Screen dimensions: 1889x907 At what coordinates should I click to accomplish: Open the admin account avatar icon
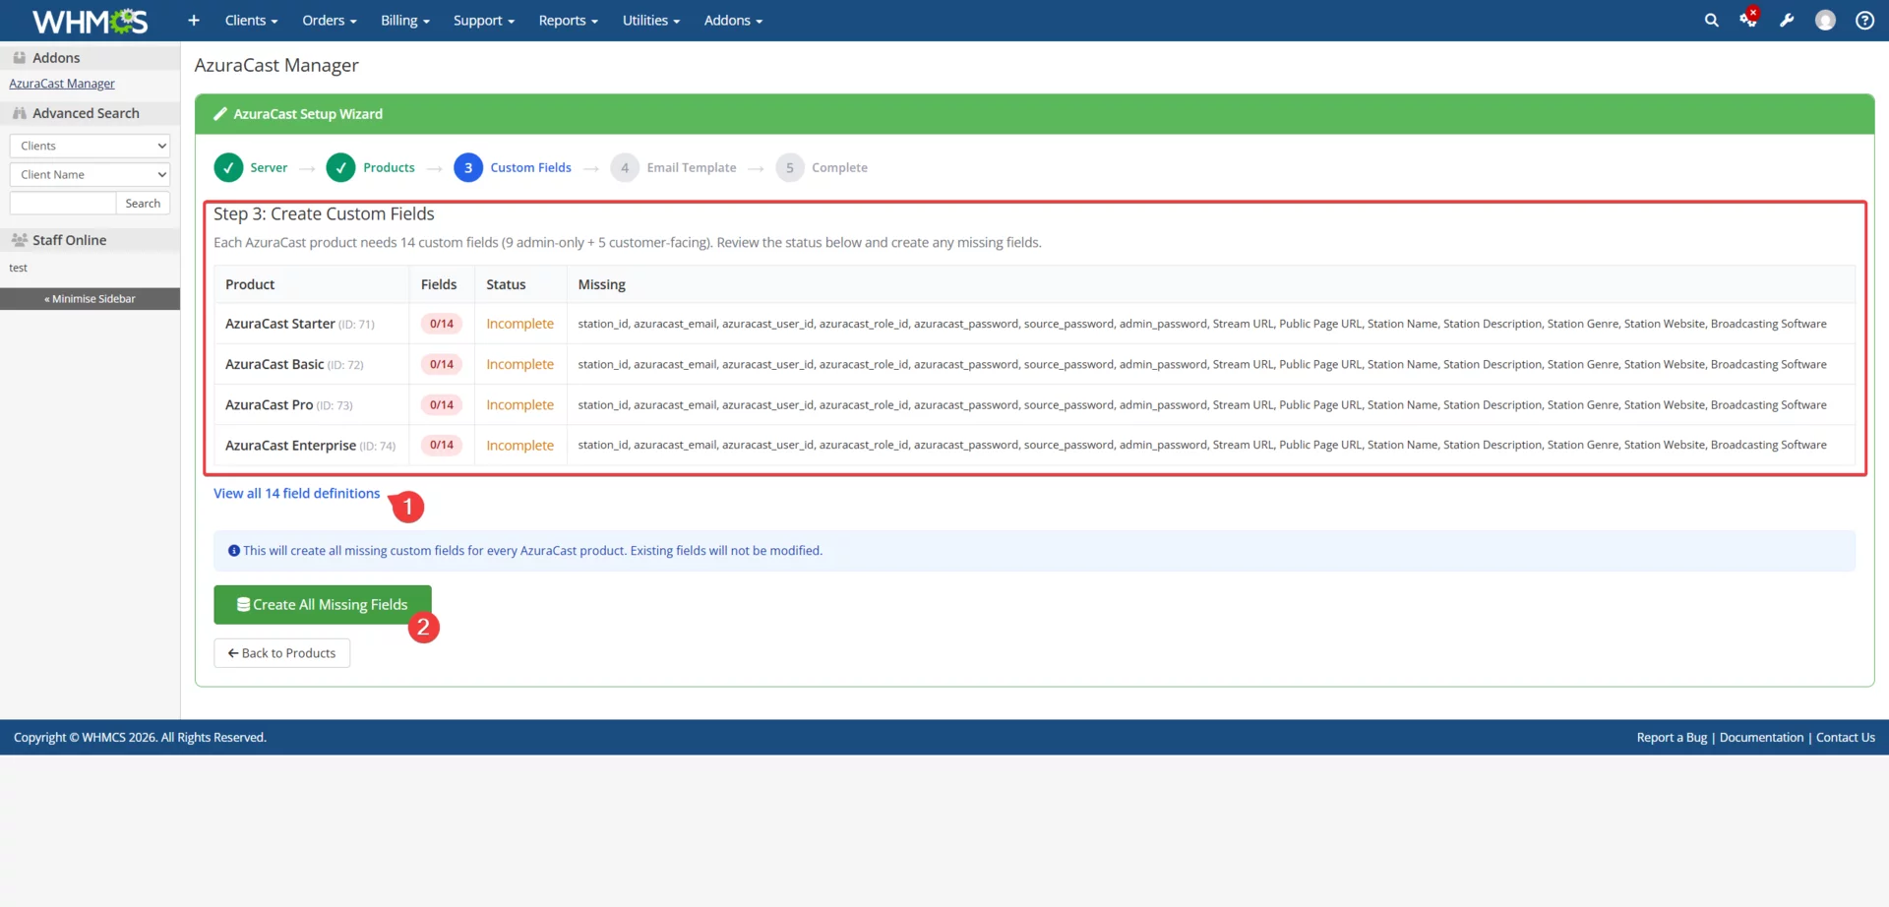1826,20
